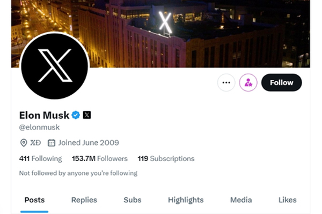The image size is (322, 214).
Task: Switch to the Subs tab
Action: coord(133,200)
